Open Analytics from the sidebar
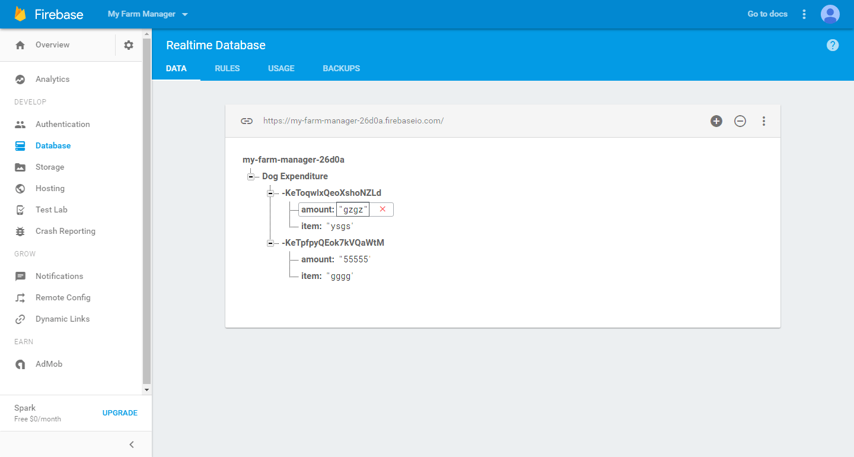The image size is (854, 457). [52, 80]
